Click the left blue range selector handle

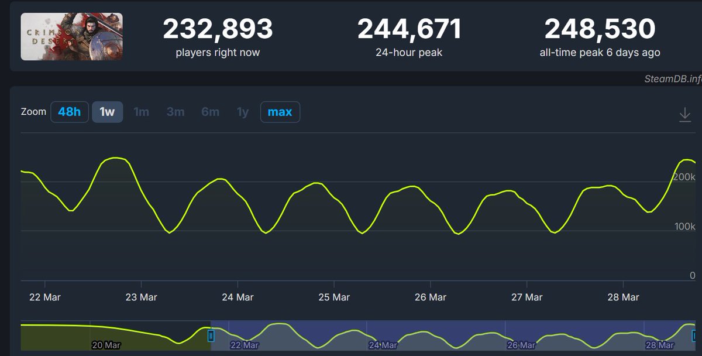pyautogui.click(x=211, y=336)
